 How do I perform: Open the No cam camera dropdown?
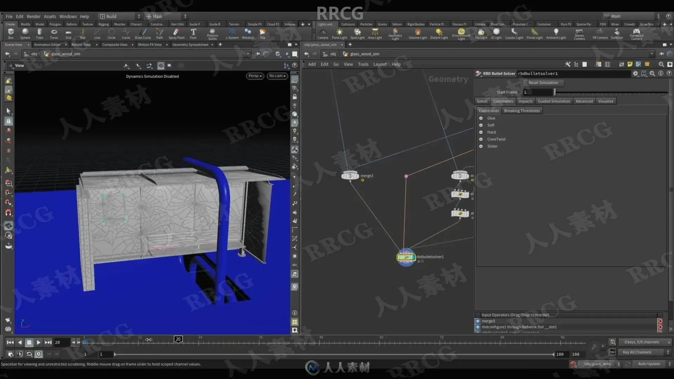pos(277,76)
